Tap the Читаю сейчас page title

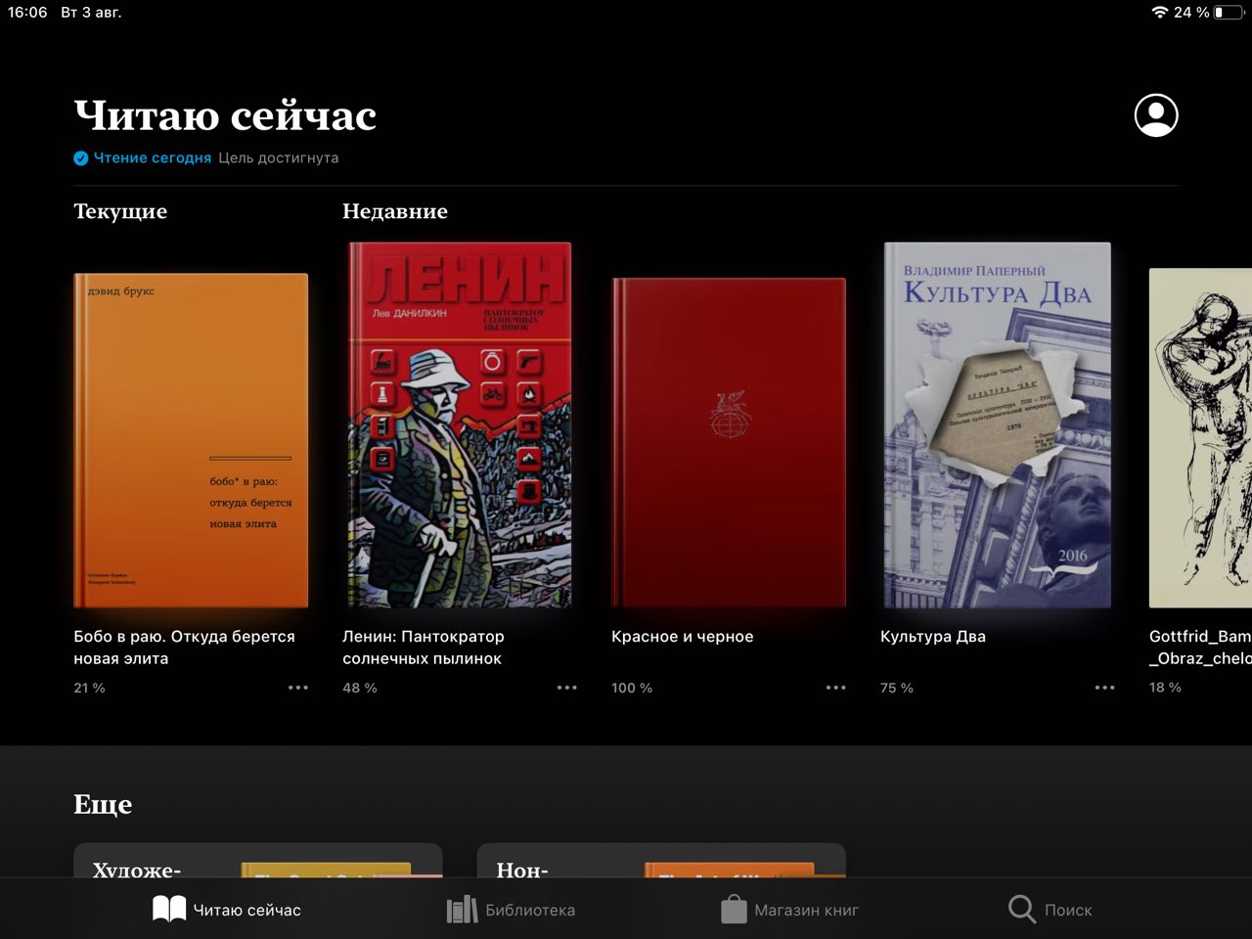(x=226, y=115)
